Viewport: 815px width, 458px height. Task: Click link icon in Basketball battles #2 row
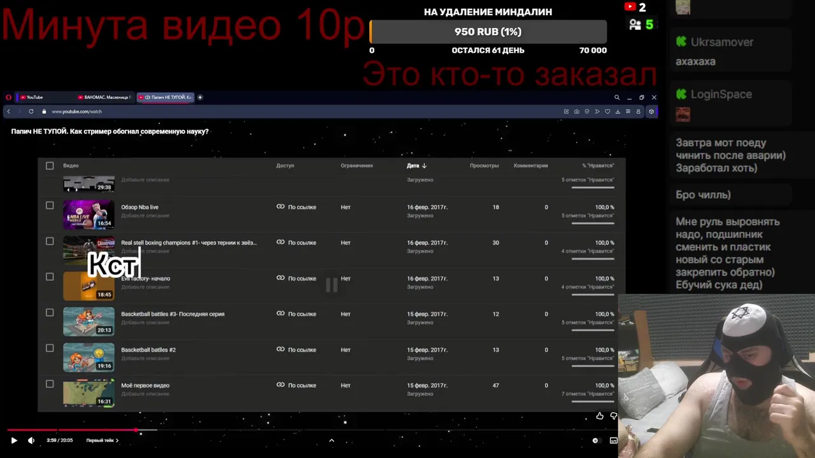click(x=280, y=349)
